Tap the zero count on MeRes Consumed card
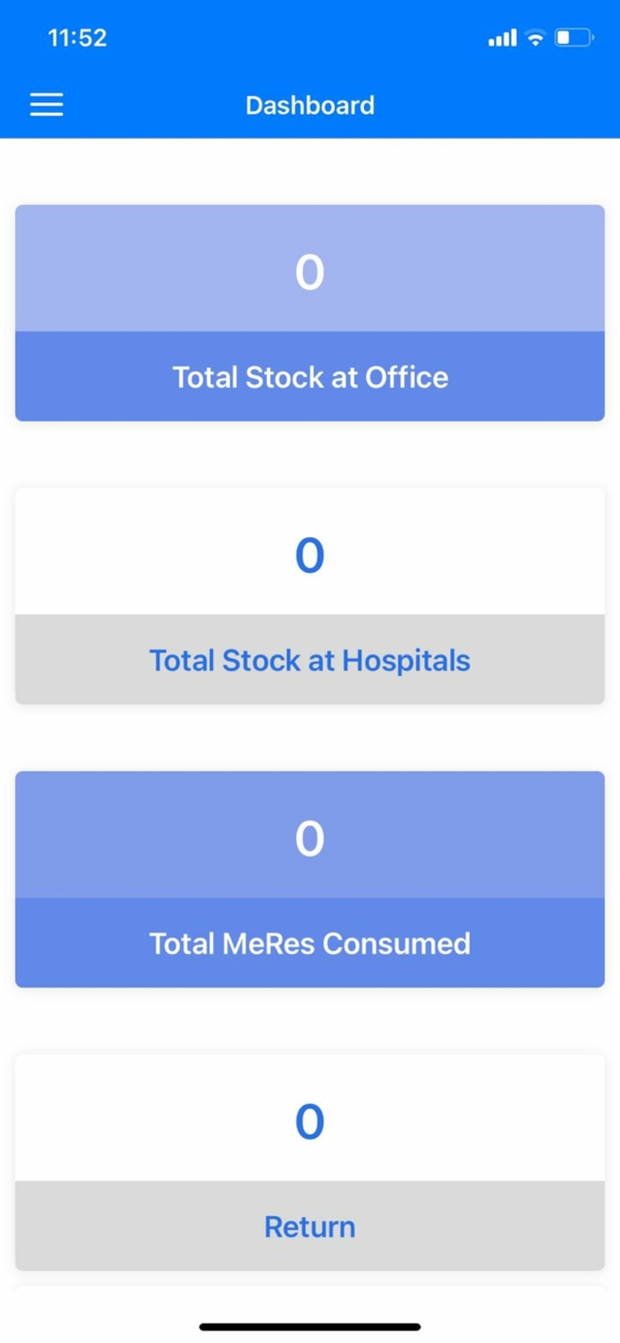Image resolution: width=620 pixels, height=1343 pixels. point(310,837)
